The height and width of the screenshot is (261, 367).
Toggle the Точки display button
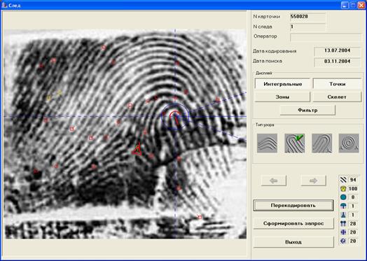click(x=338, y=84)
